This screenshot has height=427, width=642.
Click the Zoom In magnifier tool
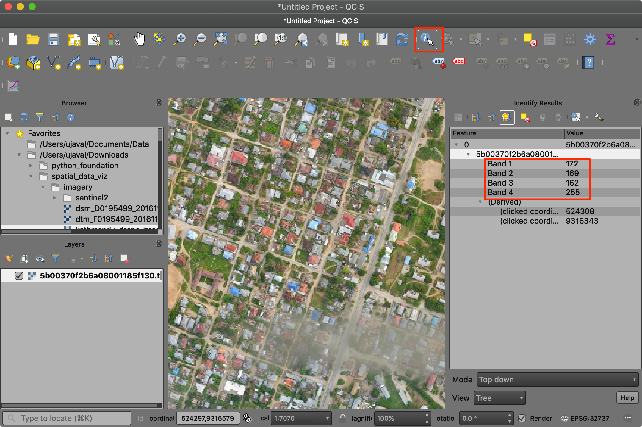(x=179, y=39)
